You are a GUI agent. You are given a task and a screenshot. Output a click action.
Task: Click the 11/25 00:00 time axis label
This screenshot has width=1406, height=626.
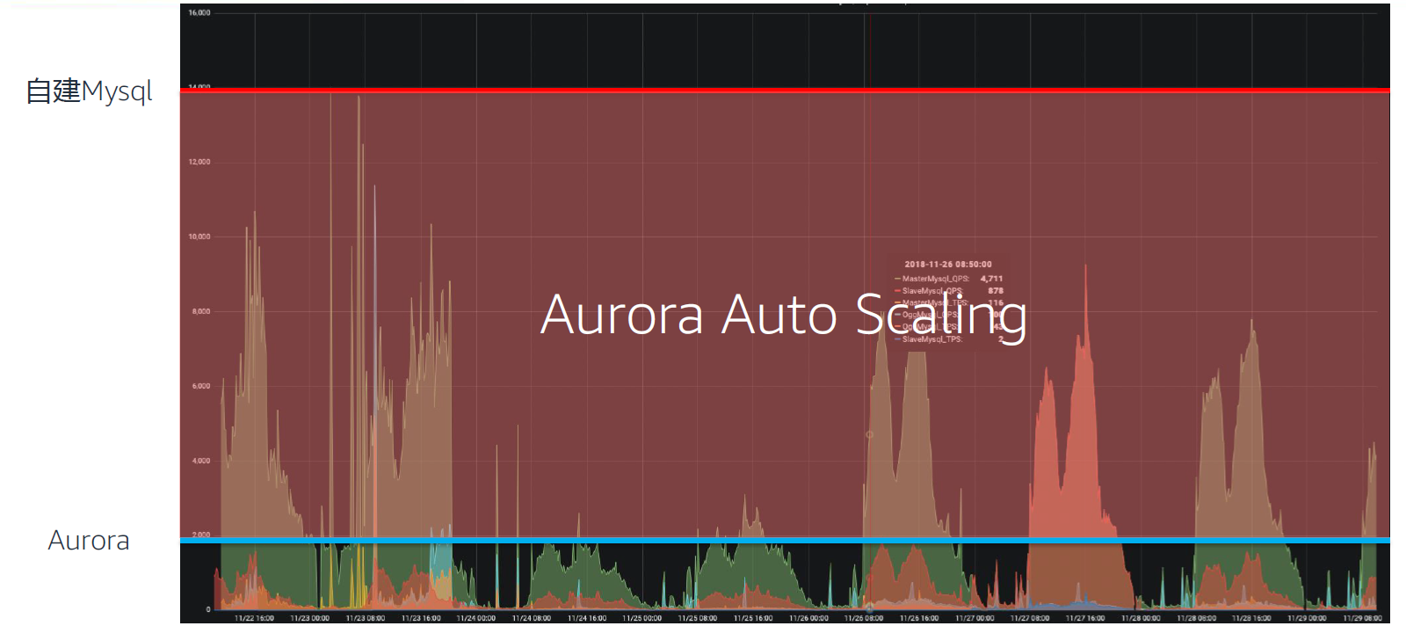pos(642,618)
